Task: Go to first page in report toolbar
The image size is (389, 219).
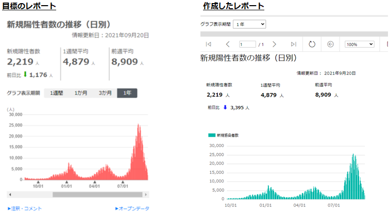Action: pos(208,44)
